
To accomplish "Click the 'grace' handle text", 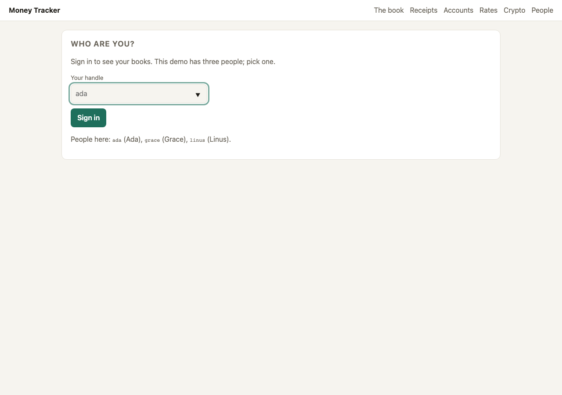I will 152,140.
